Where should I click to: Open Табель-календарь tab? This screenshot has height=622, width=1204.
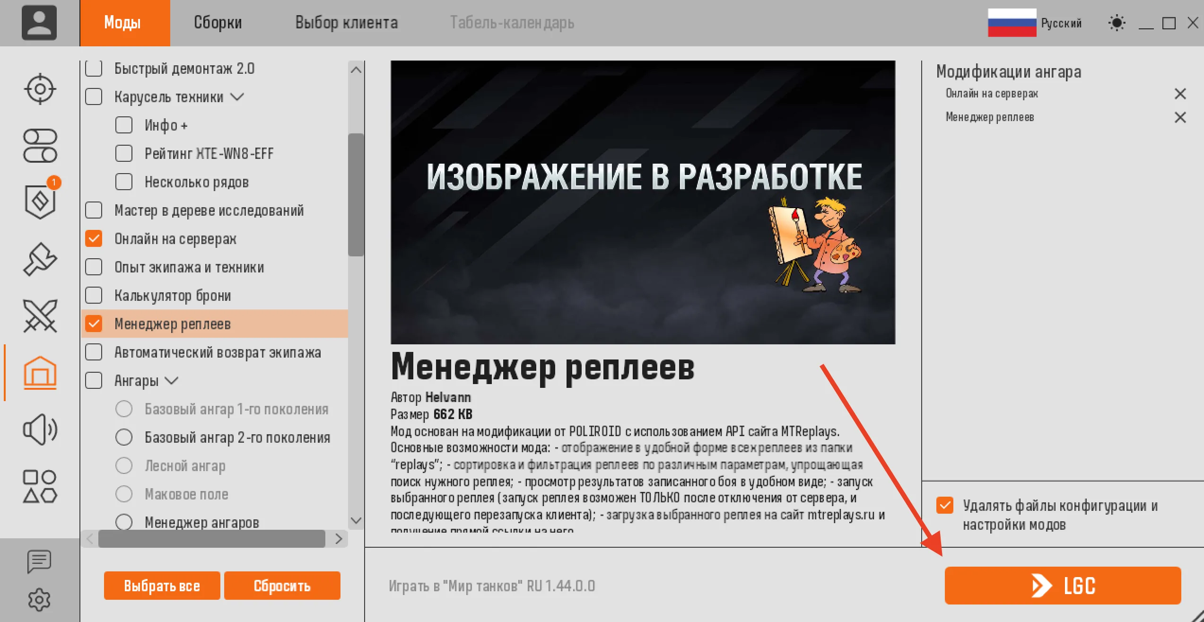[512, 23]
